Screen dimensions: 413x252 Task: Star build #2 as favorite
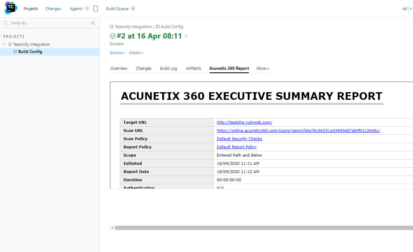coord(186,36)
